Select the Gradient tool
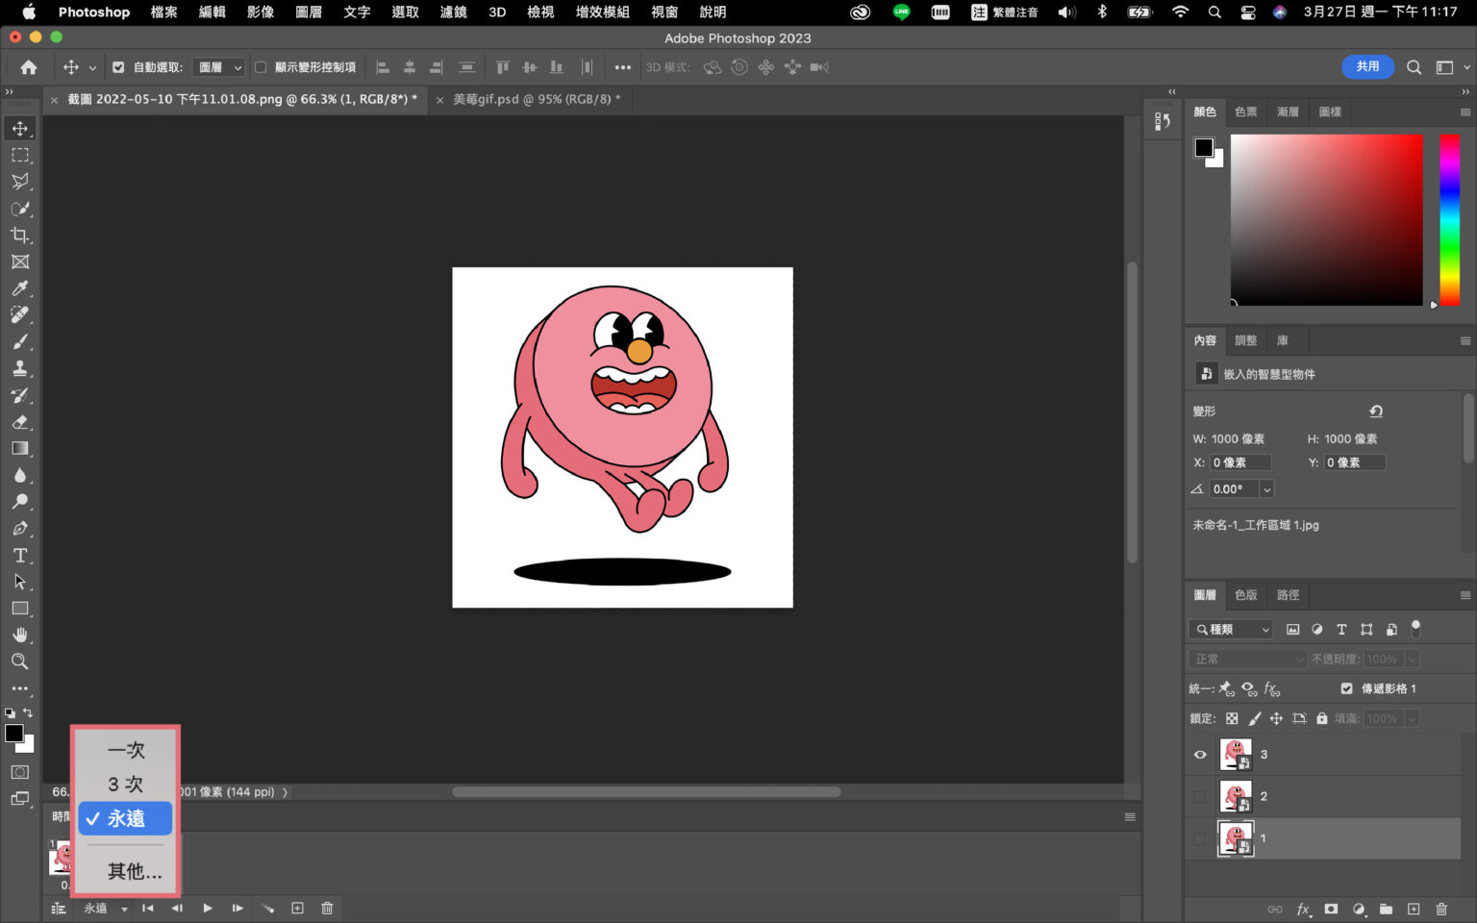 coord(20,448)
